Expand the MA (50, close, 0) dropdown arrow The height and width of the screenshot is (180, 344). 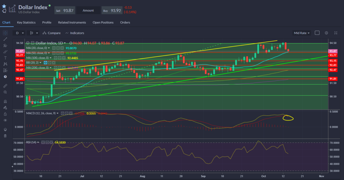pyautogui.click(x=49, y=53)
